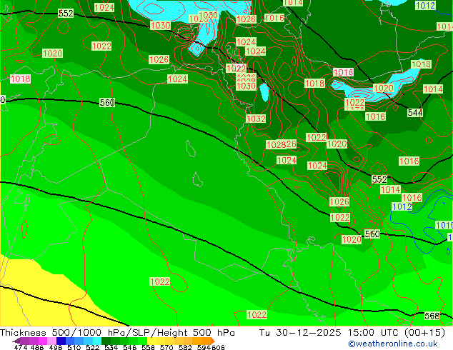The width and height of the screenshot is (453, 350).
Task: Click the legend value 594
Action: (204, 347)
